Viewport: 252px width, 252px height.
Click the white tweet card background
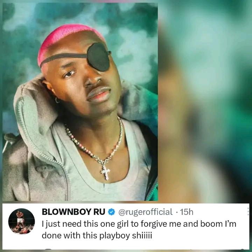coord(126,226)
